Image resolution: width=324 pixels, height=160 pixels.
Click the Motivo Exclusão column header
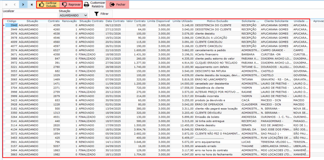pos(217,21)
